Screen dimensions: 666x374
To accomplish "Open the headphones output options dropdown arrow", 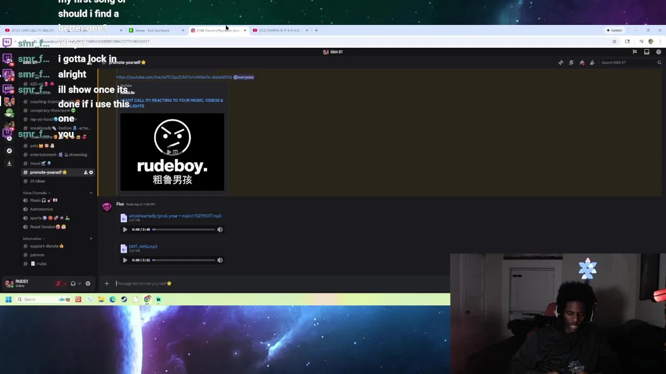I will (x=79, y=284).
